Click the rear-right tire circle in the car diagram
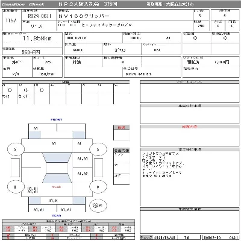241x241 pixels. 98,187
